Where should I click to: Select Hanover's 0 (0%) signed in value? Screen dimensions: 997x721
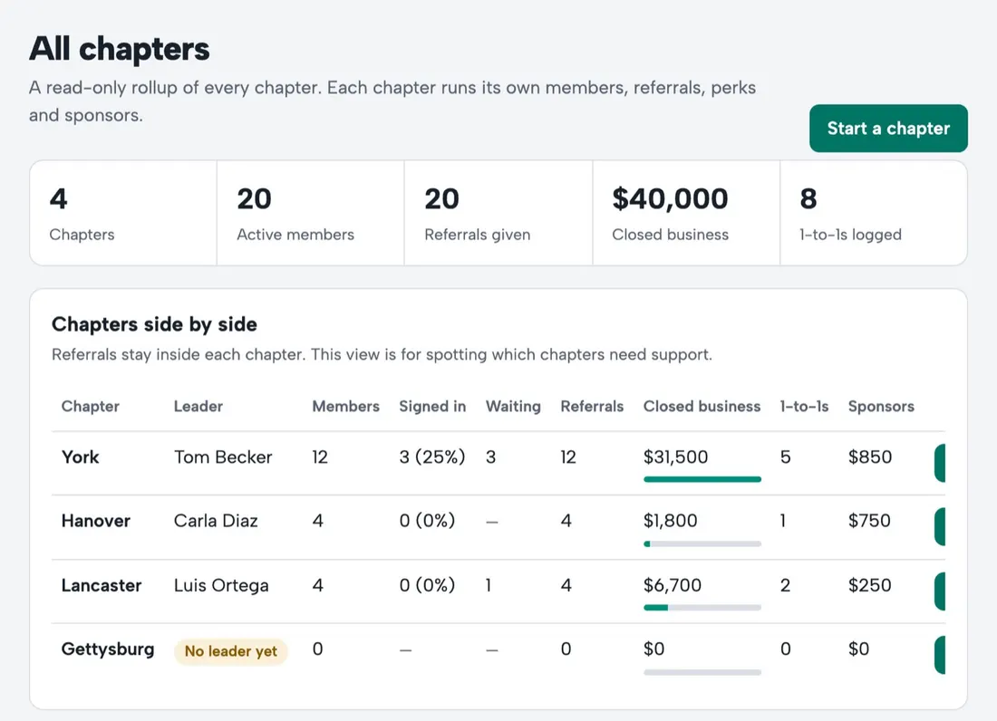427,521
